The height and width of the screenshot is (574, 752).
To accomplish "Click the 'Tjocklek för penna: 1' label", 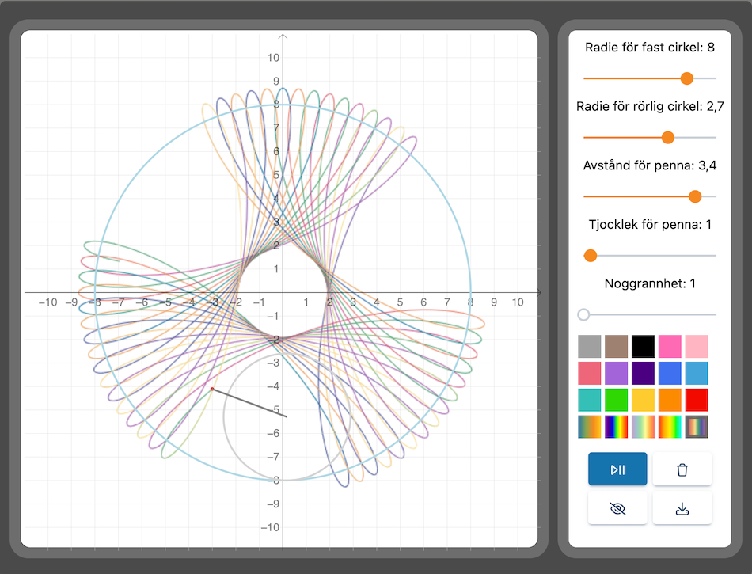I will coord(649,224).
